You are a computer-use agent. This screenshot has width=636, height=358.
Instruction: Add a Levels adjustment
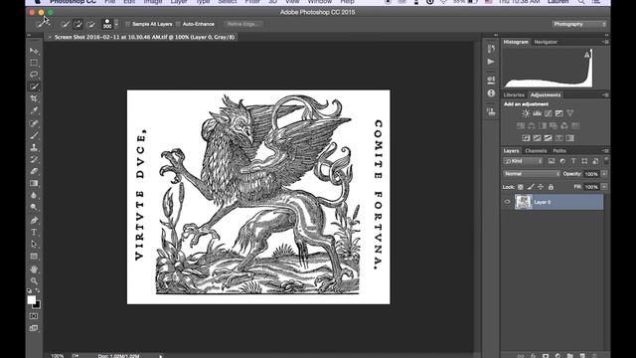point(537,113)
